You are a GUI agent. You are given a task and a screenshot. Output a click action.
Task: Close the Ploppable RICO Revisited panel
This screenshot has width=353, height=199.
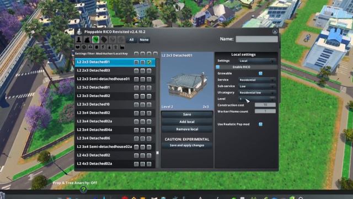[x=275, y=32]
